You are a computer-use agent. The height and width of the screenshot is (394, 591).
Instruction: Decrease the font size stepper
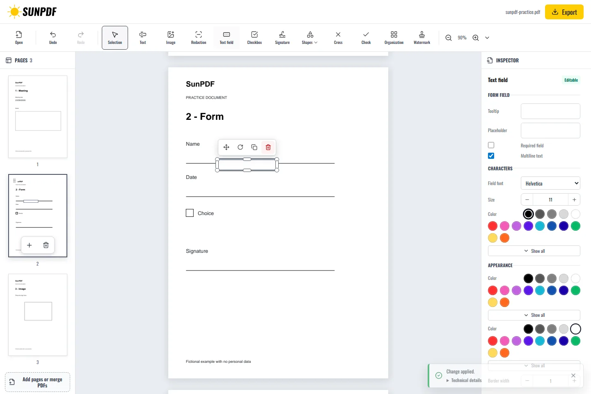[x=527, y=199]
